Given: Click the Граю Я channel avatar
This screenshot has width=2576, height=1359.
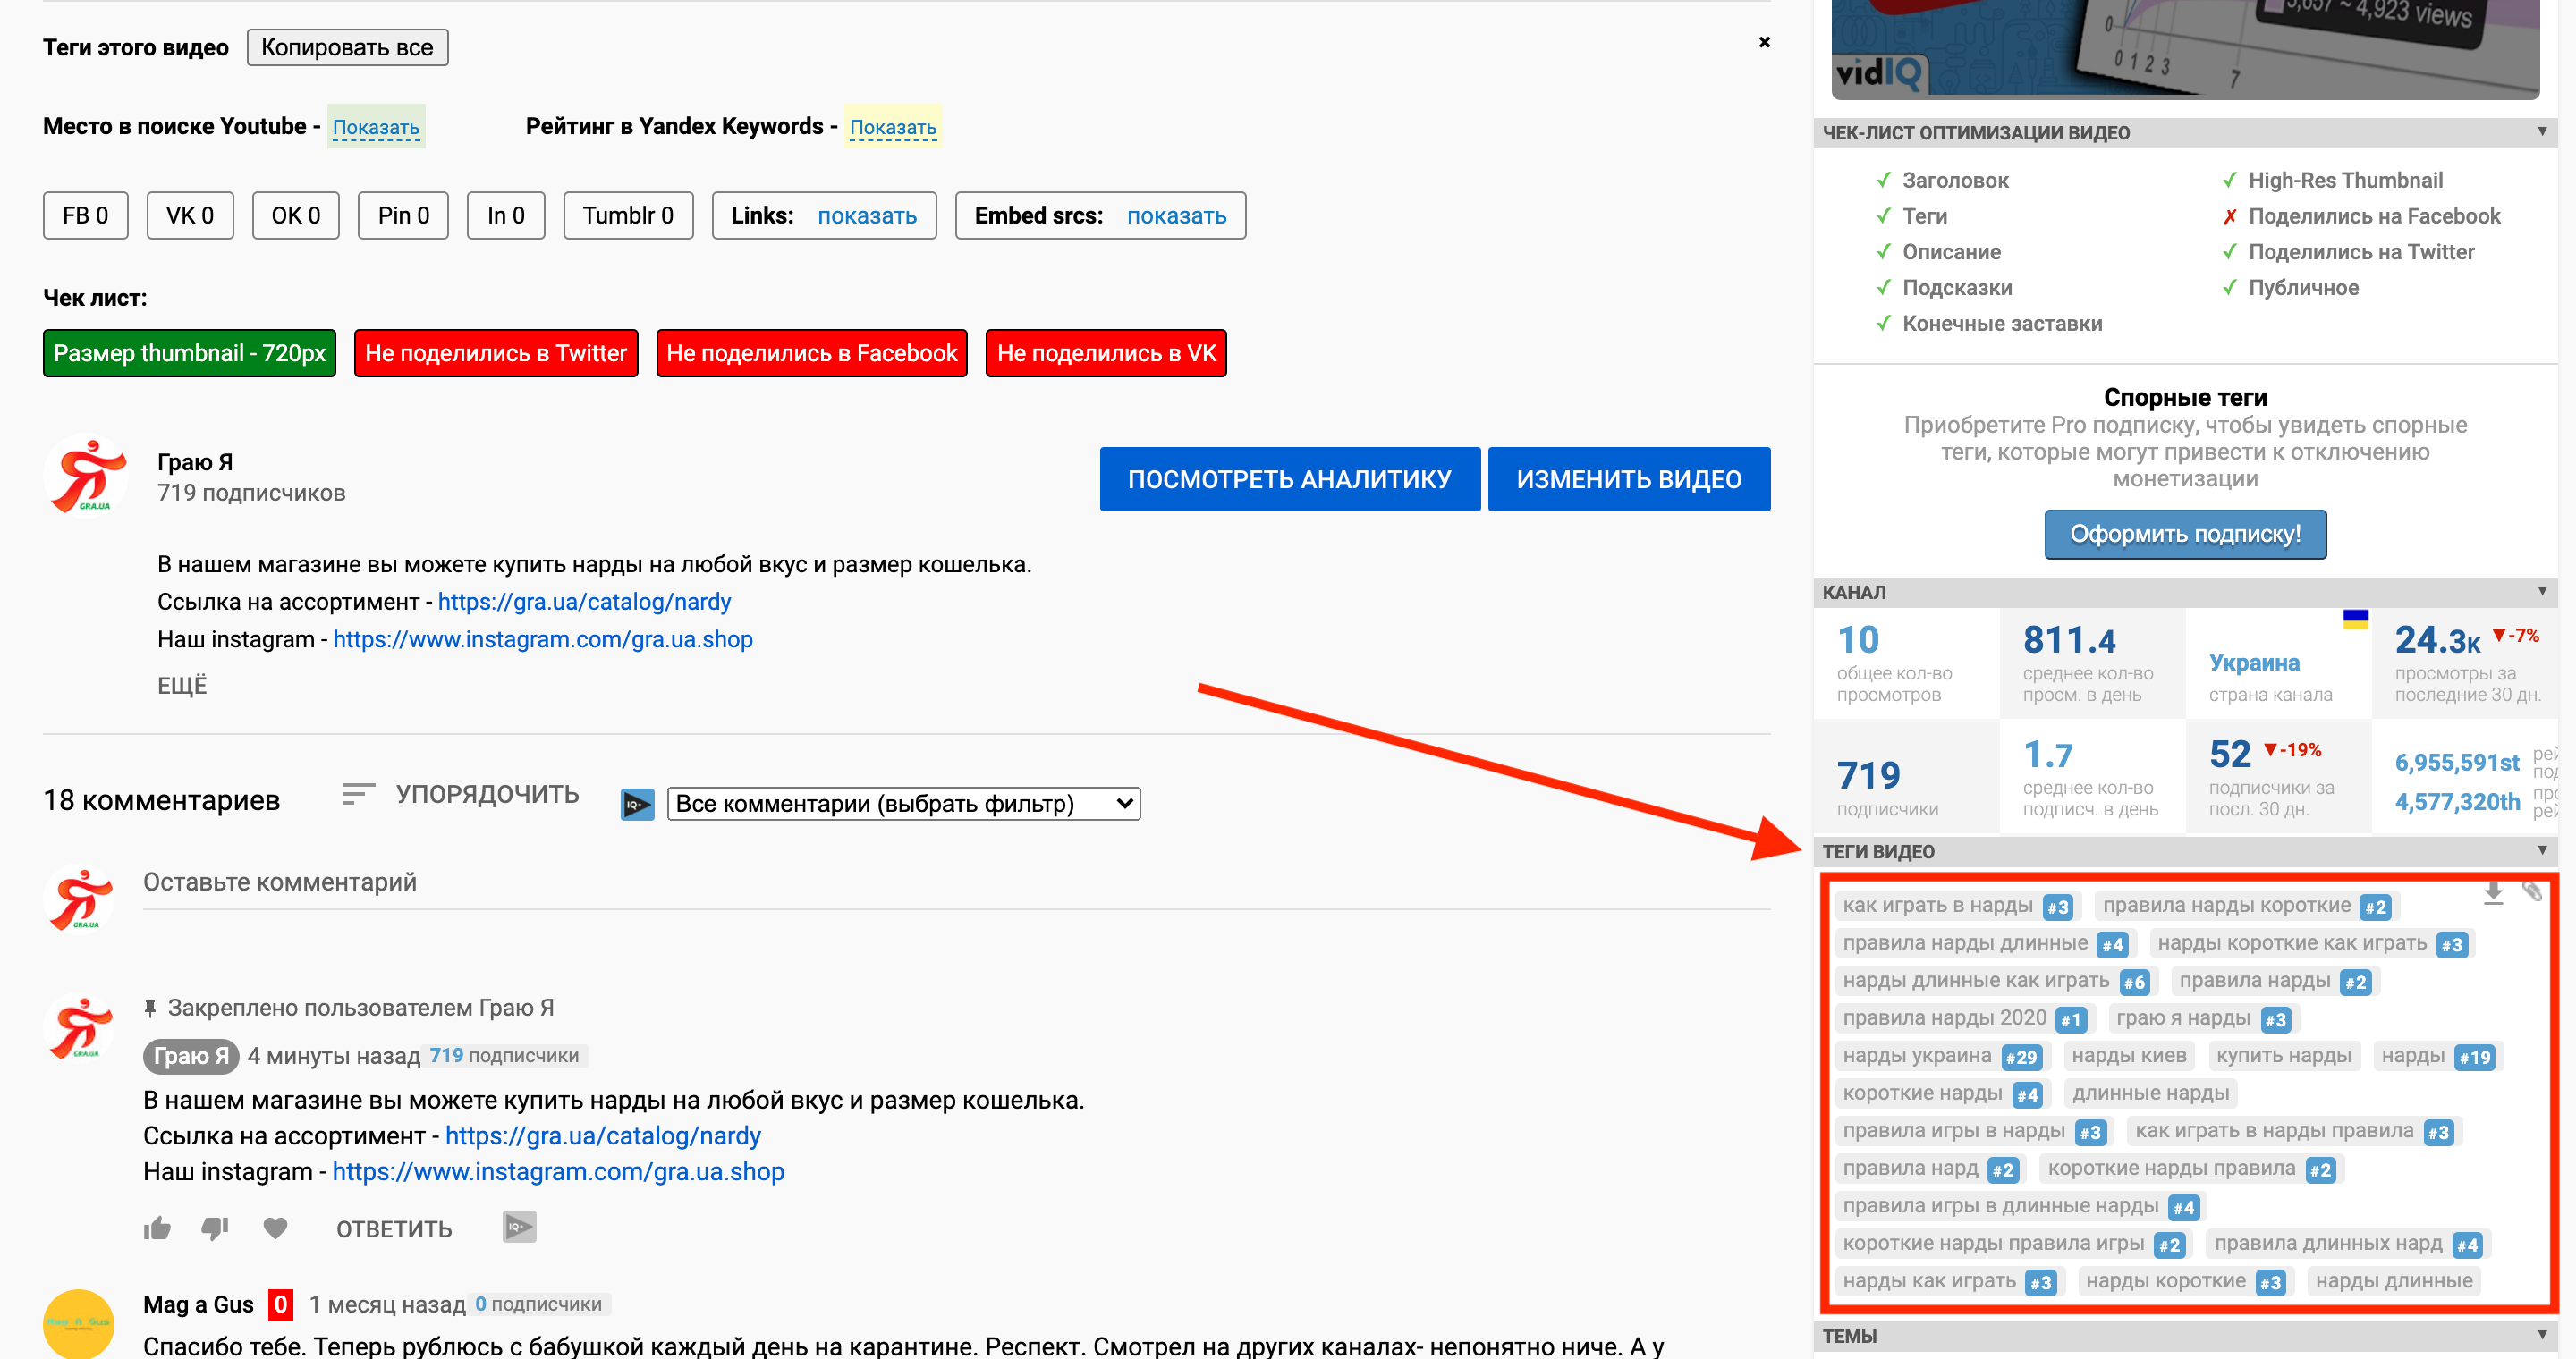Looking at the screenshot, I should point(87,477).
